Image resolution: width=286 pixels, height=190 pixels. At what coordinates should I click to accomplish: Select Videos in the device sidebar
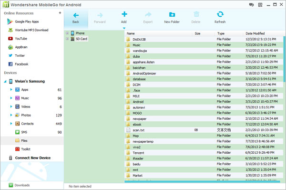[x=26, y=106]
